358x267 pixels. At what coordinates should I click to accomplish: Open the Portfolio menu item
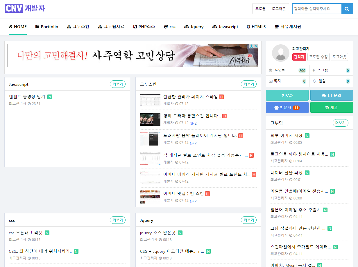click(47, 27)
